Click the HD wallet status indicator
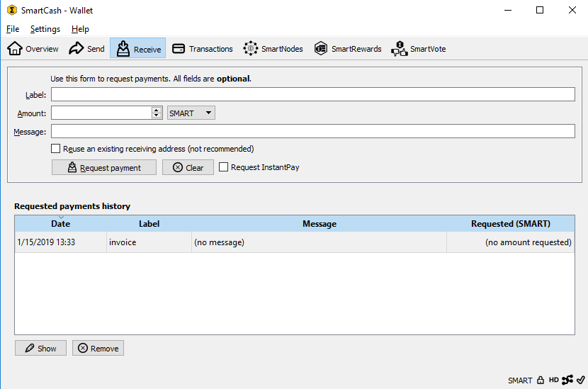The image size is (588, 389). point(553,380)
